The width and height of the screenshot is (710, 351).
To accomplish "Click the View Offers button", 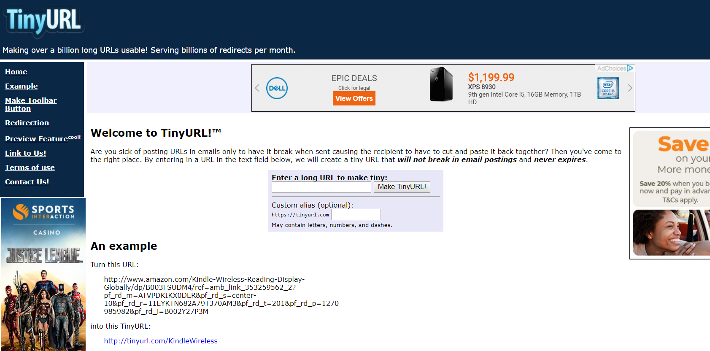I will click(x=354, y=98).
